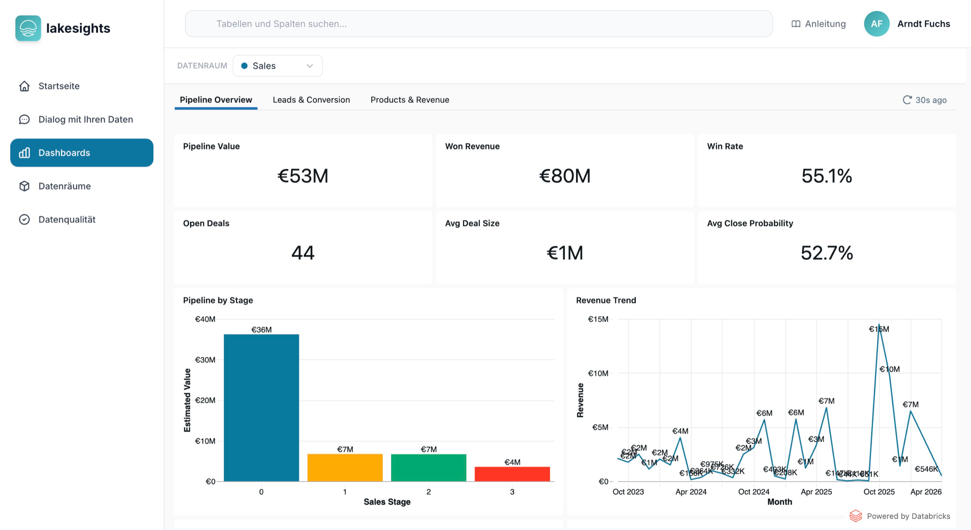The height and width of the screenshot is (530, 971).
Task: Select the Datenräume cube icon
Action: coord(24,186)
